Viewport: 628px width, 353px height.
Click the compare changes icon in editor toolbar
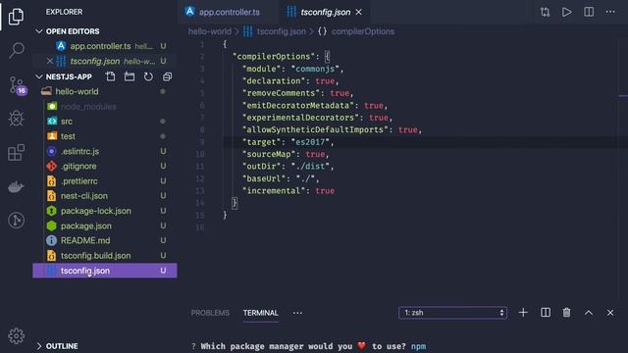[x=545, y=12]
